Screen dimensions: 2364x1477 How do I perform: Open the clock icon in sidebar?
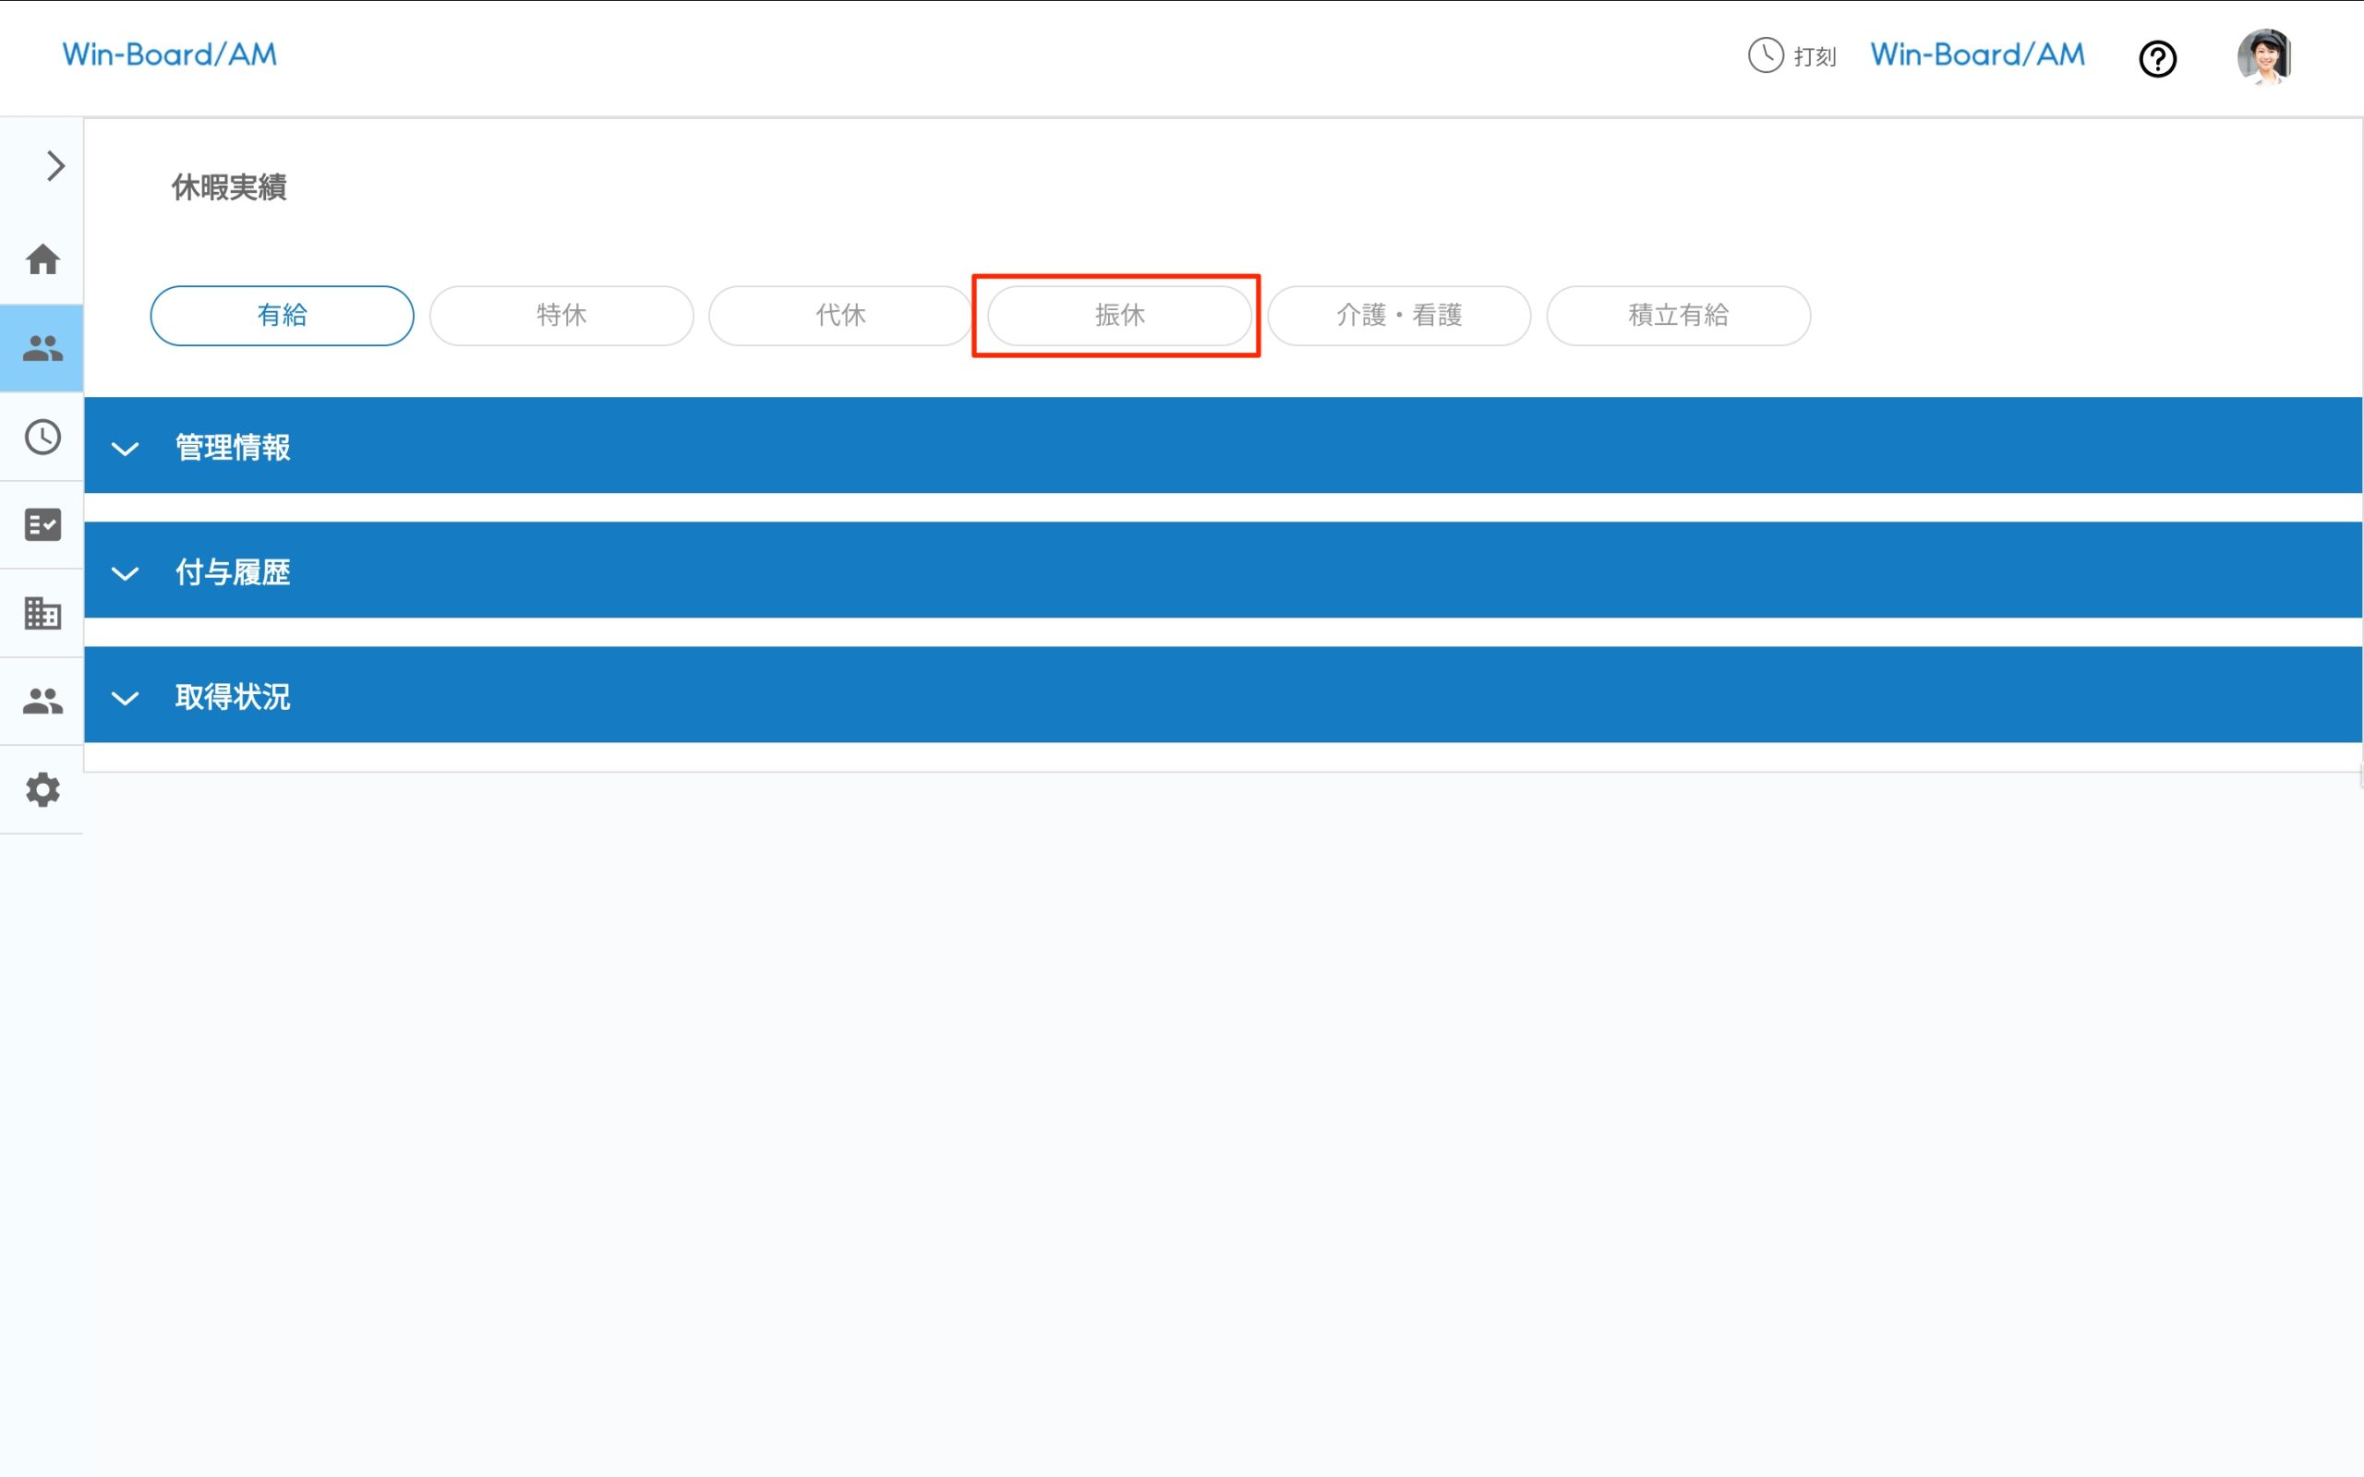pyautogui.click(x=42, y=437)
